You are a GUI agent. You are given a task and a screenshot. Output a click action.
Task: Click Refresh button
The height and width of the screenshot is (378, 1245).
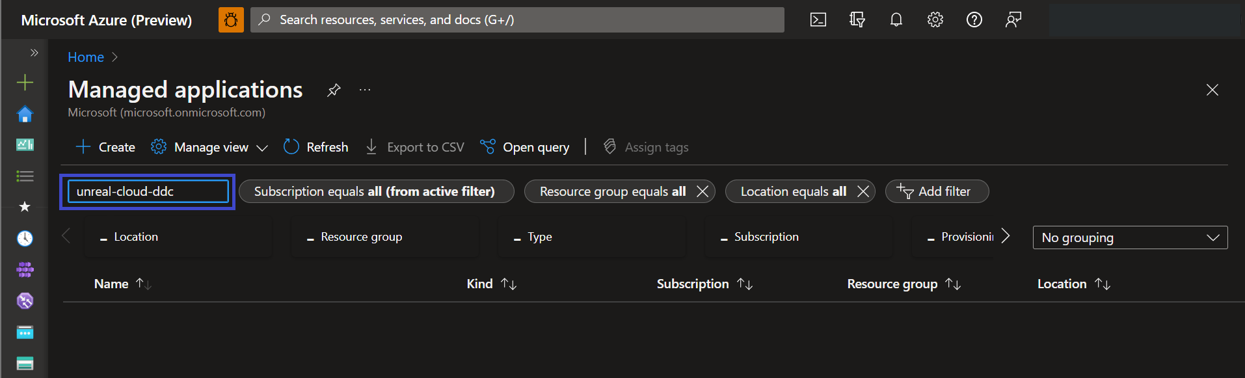tap(316, 147)
